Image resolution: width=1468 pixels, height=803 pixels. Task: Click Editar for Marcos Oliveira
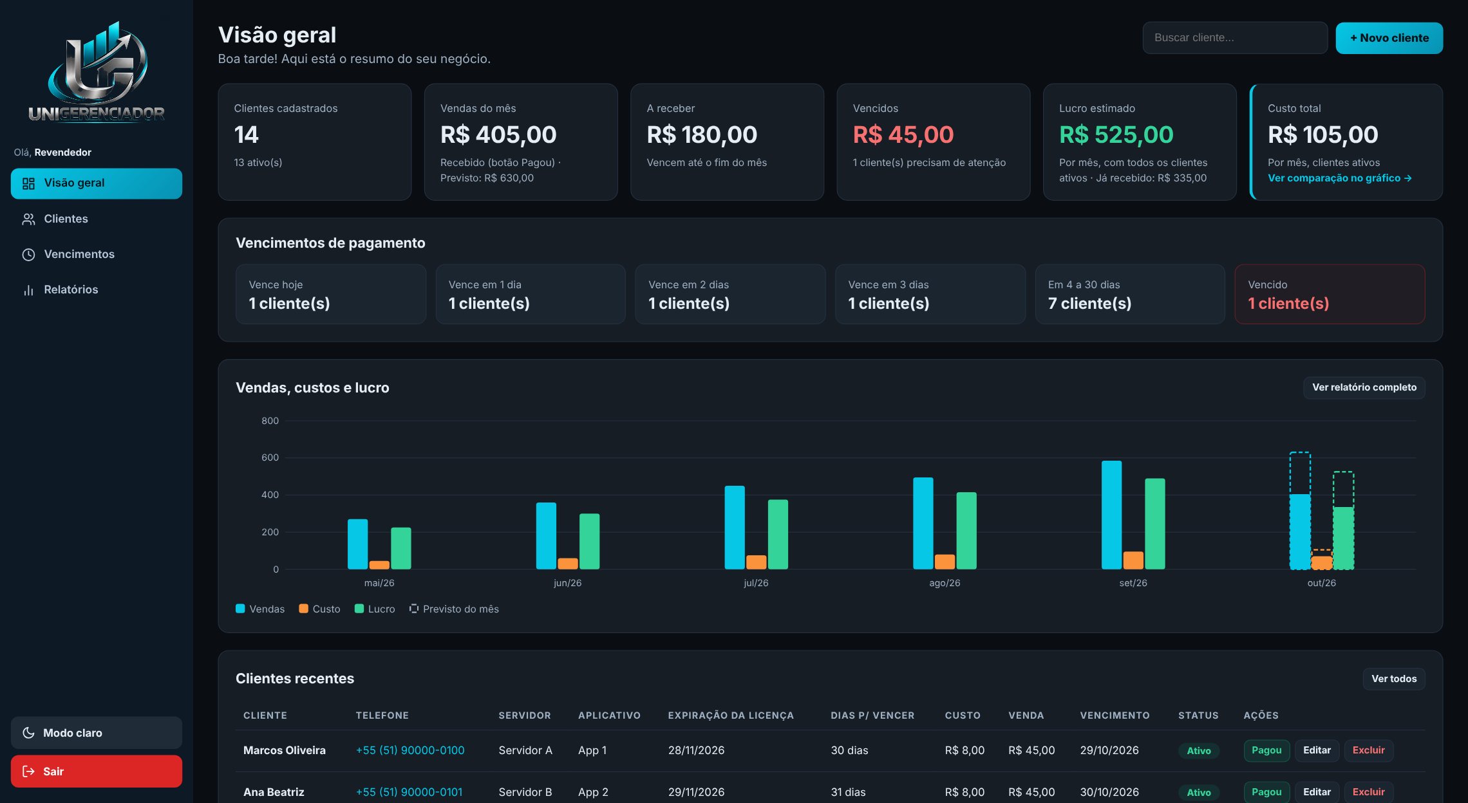pos(1317,750)
